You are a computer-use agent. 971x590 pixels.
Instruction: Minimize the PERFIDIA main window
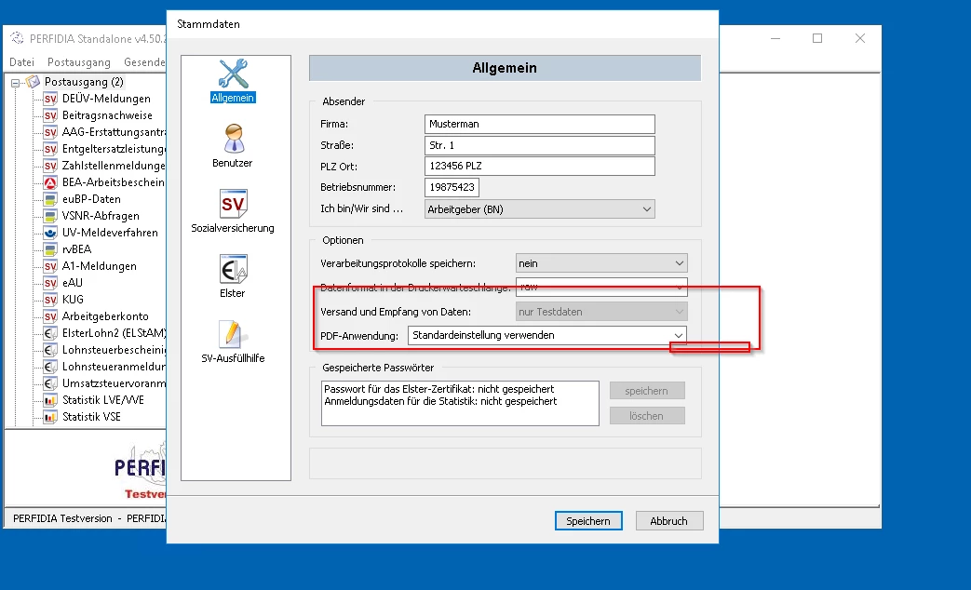point(775,38)
